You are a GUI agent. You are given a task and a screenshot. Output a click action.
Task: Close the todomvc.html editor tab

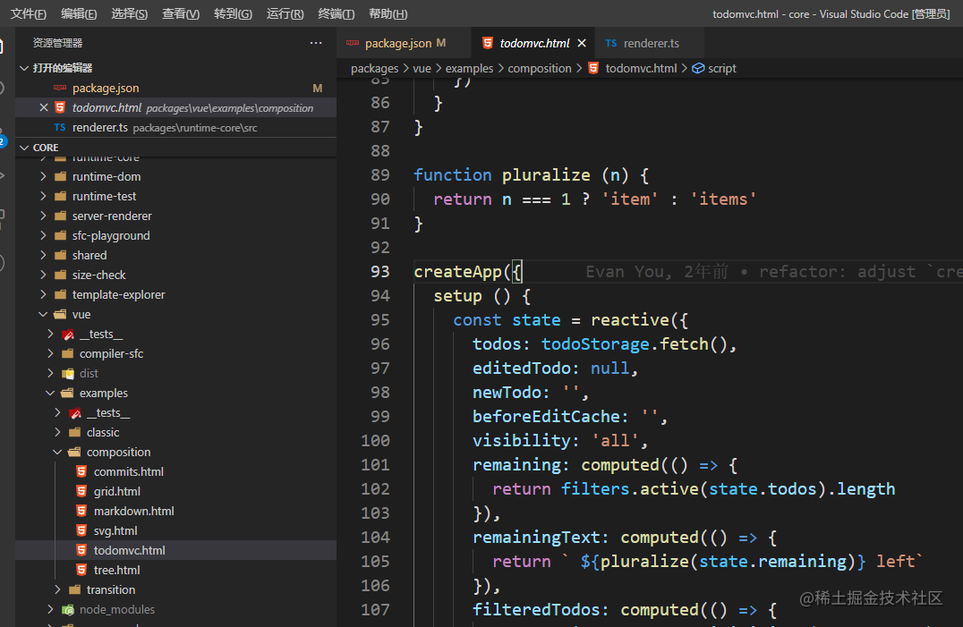(x=582, y=43)
